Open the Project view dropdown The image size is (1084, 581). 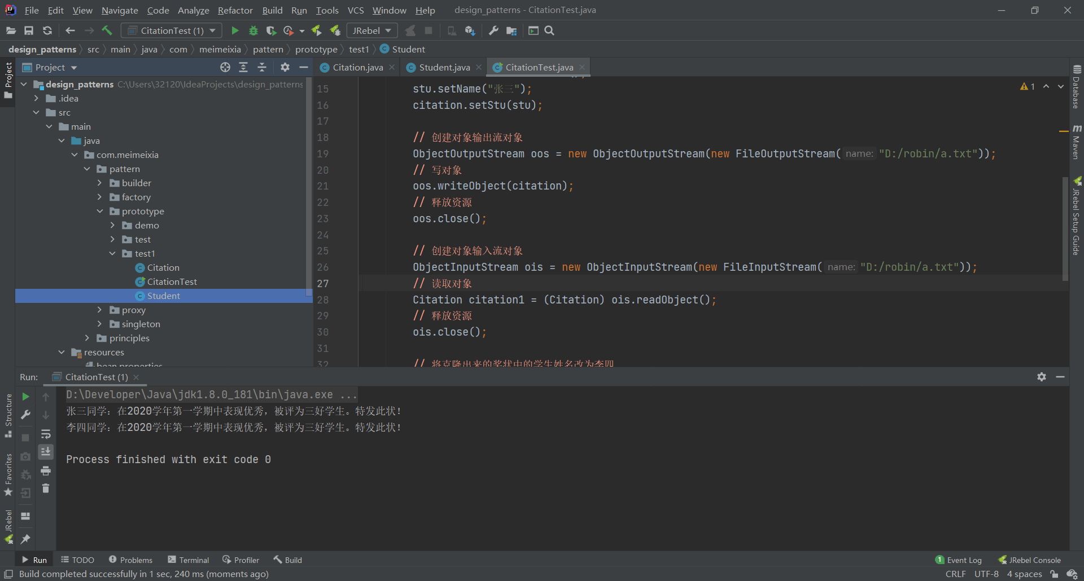point(50,67)
